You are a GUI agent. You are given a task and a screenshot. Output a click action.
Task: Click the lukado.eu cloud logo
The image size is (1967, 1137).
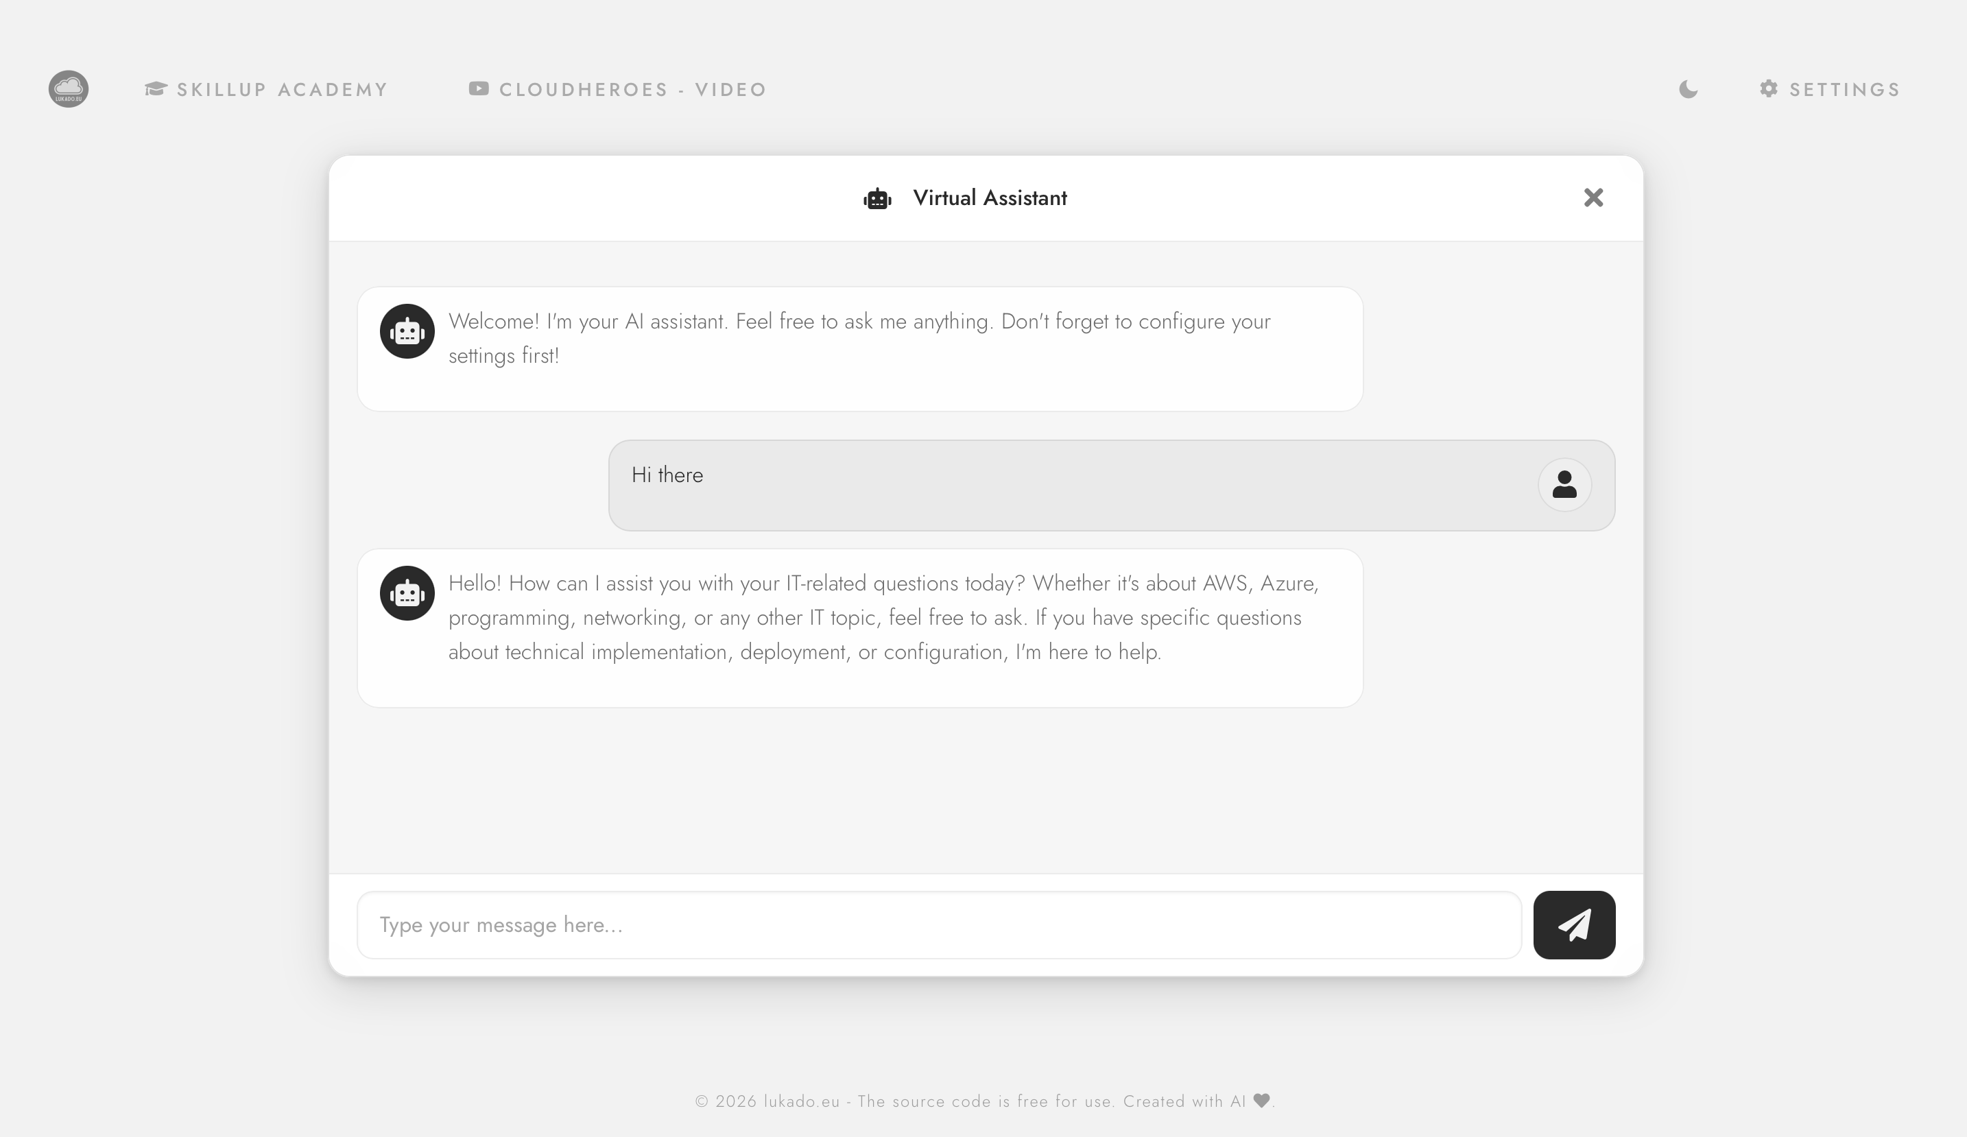[69, 89]
